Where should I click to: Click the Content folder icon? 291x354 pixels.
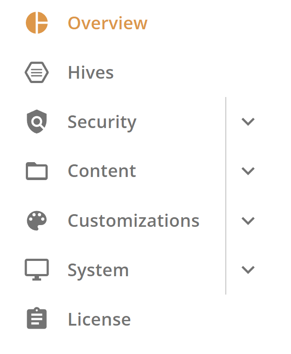[37, 171]
